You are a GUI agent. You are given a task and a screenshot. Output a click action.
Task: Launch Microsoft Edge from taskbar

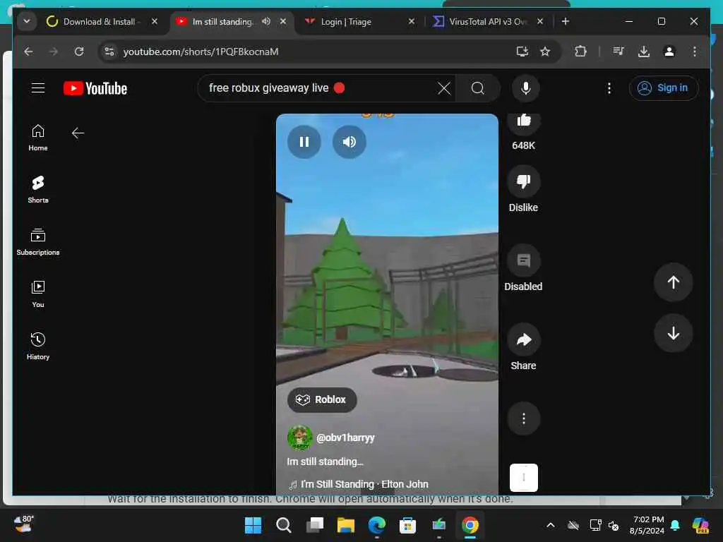coord(377,525)
